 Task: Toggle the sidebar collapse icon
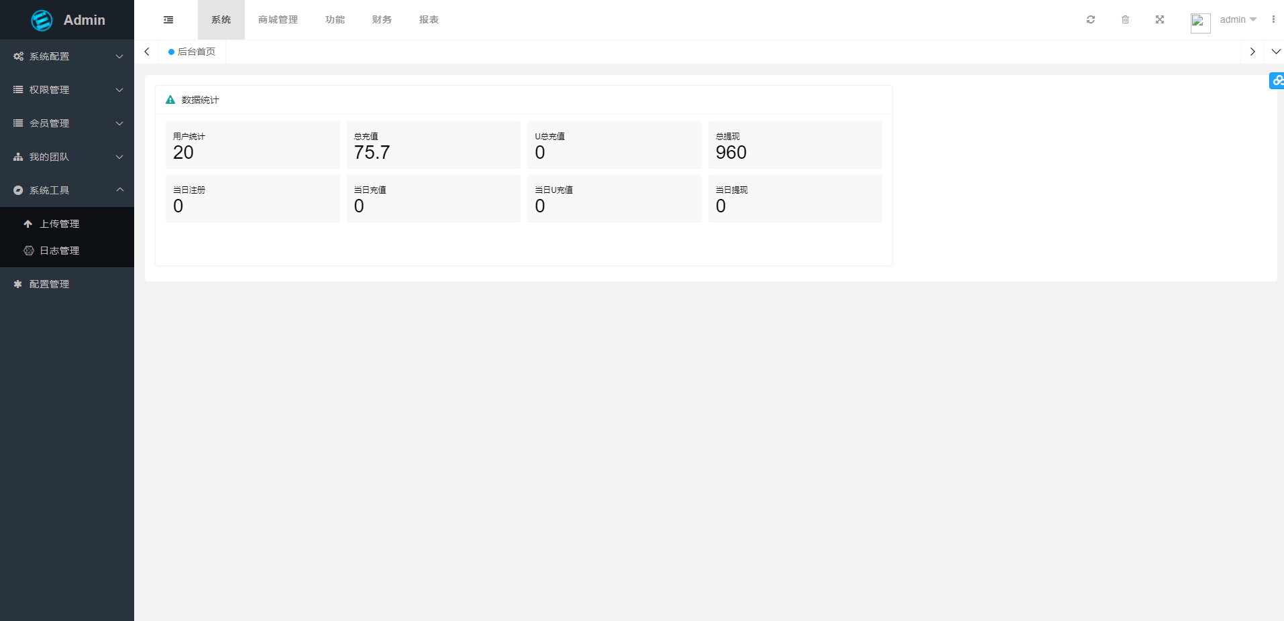coord(168,20)
